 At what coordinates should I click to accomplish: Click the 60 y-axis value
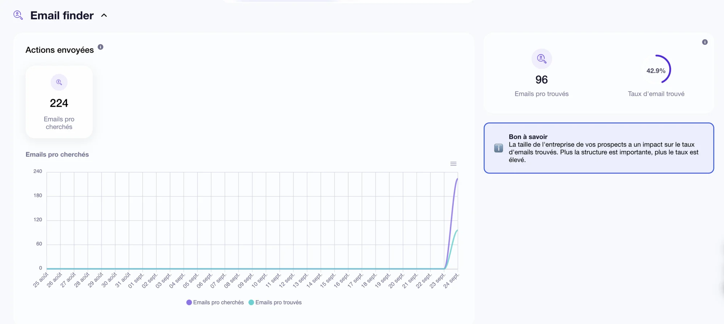click(x=39, y=244)
